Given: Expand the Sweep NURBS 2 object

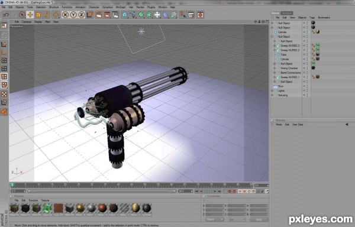Looking at the screenshot, I should (275, 50).
